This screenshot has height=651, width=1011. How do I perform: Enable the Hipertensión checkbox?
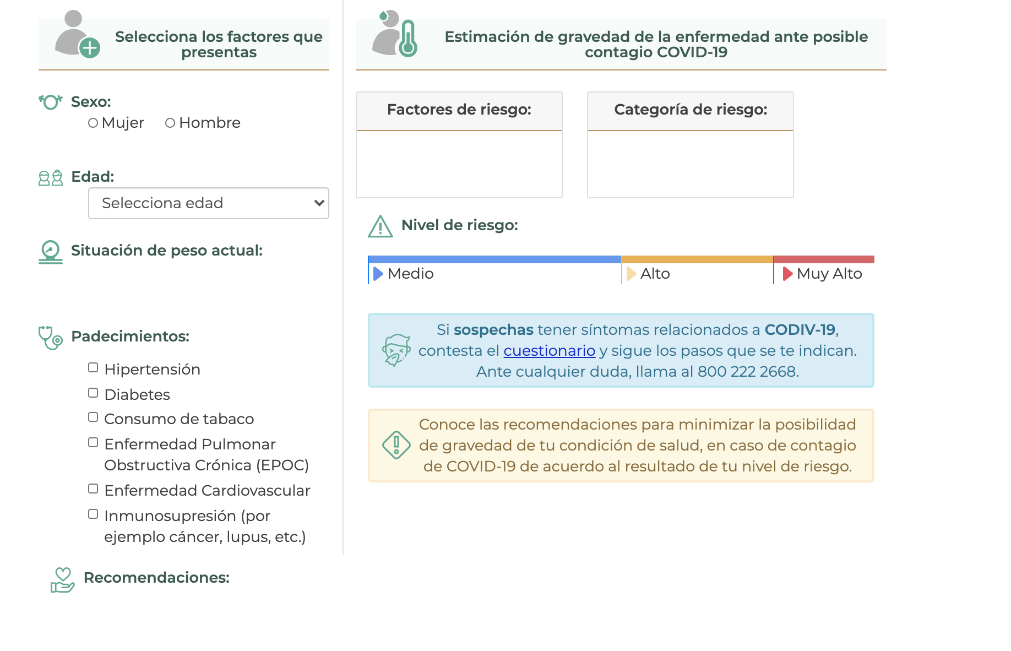pos(93,367)
